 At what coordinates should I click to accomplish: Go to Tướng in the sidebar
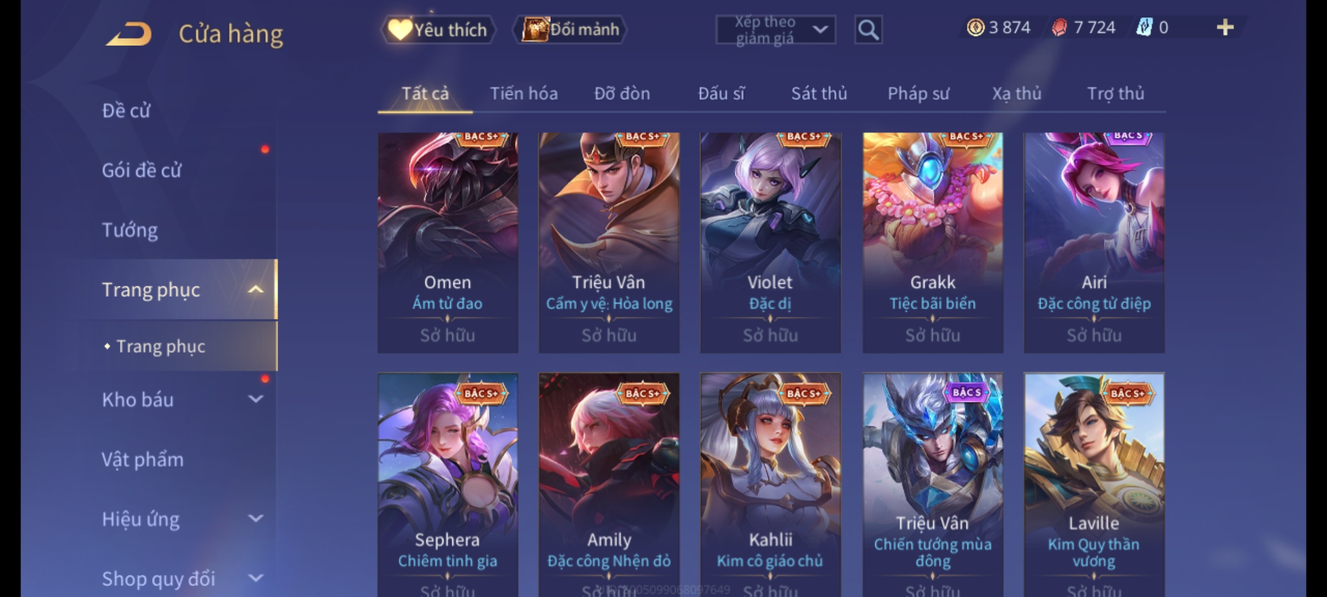[x=130, y=230]
